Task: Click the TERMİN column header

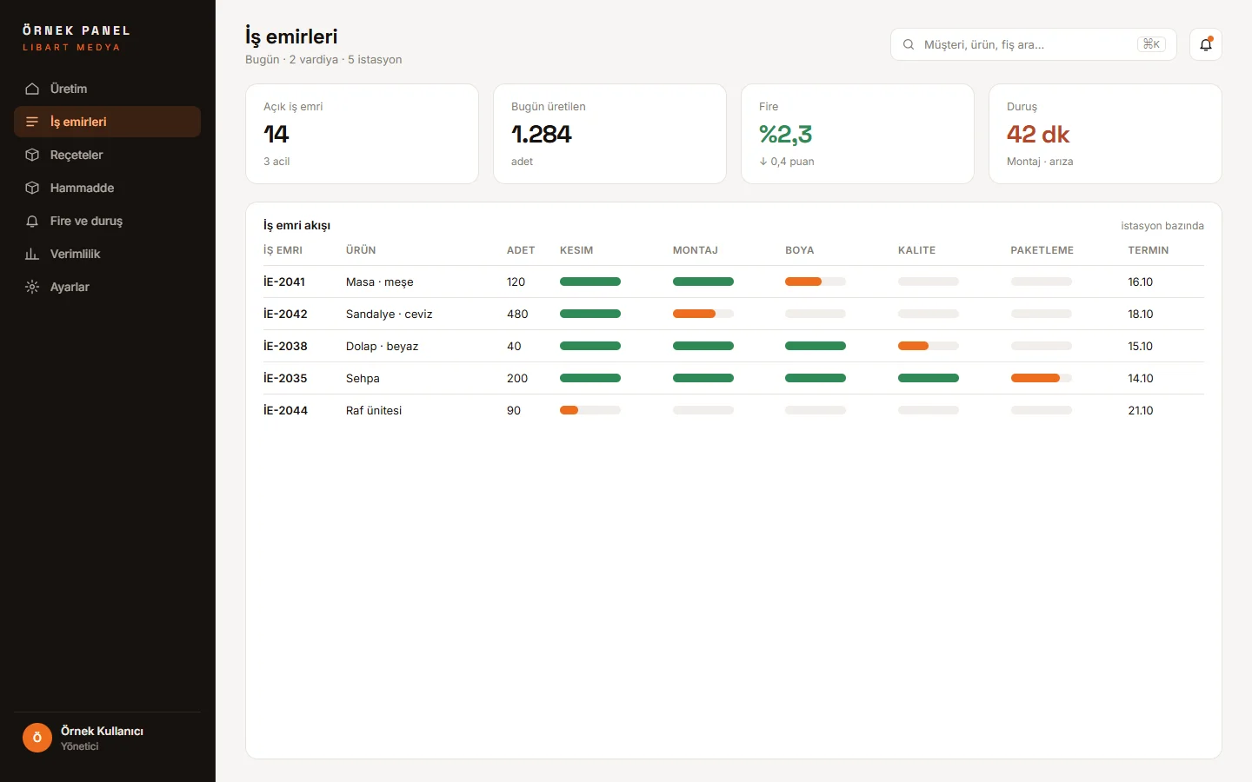Action: 1149,250
